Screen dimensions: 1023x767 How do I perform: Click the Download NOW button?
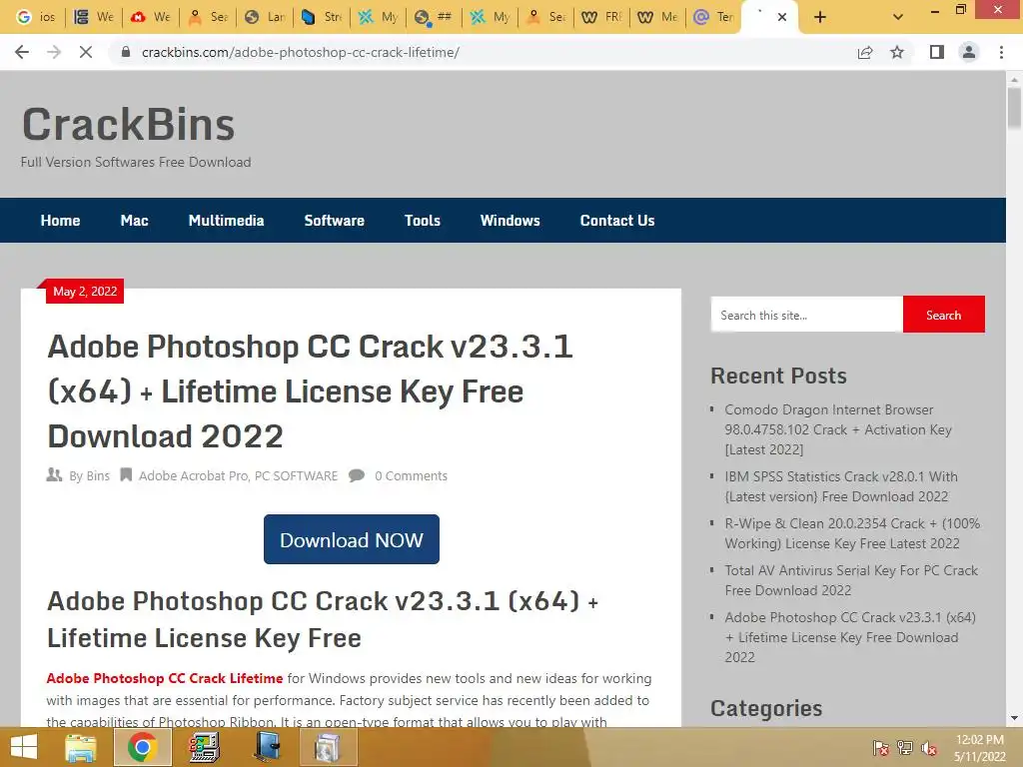pos(352,539)
